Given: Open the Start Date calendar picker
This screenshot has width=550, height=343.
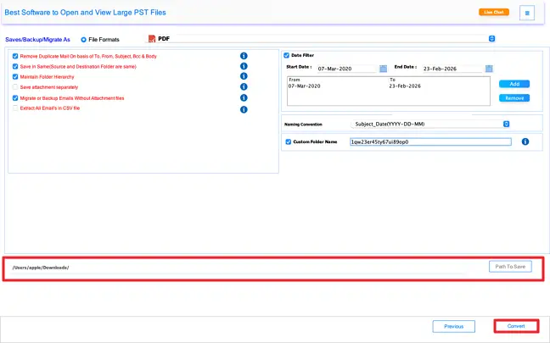Looking at the screenshot, I should pos(384,69).
